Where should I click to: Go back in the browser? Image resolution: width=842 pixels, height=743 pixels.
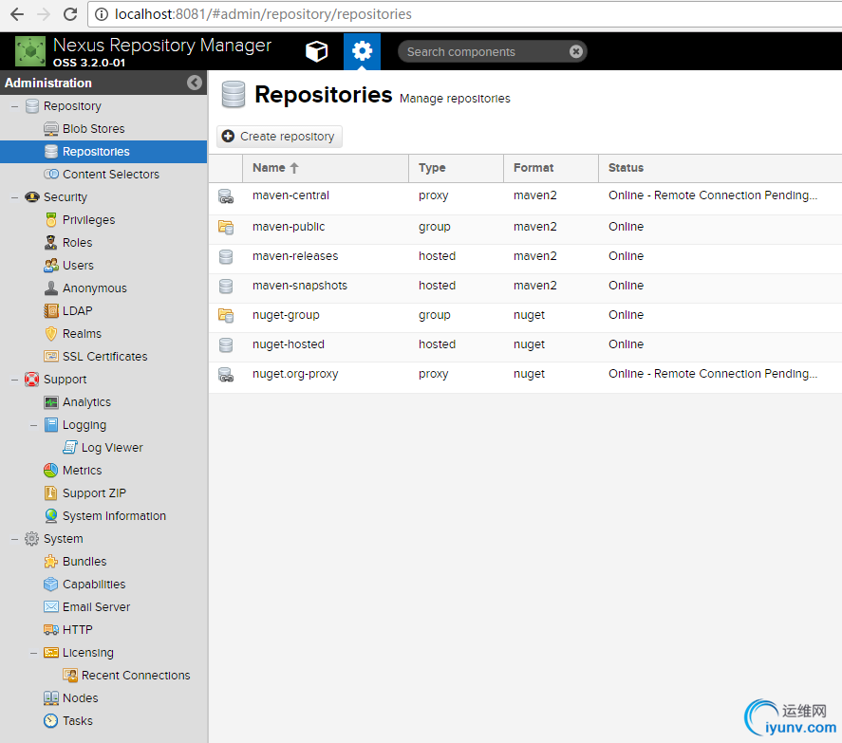coord(17,14)
